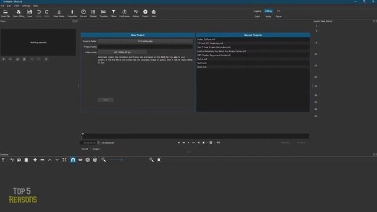The image size is (377, 212).
Task: Select the Project player tab
Action: tap(96, 149)
